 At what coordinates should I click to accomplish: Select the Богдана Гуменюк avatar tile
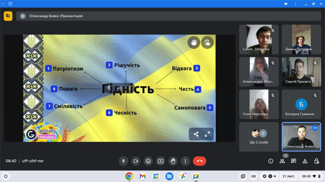pyautogui.click(x=301, y=104)
